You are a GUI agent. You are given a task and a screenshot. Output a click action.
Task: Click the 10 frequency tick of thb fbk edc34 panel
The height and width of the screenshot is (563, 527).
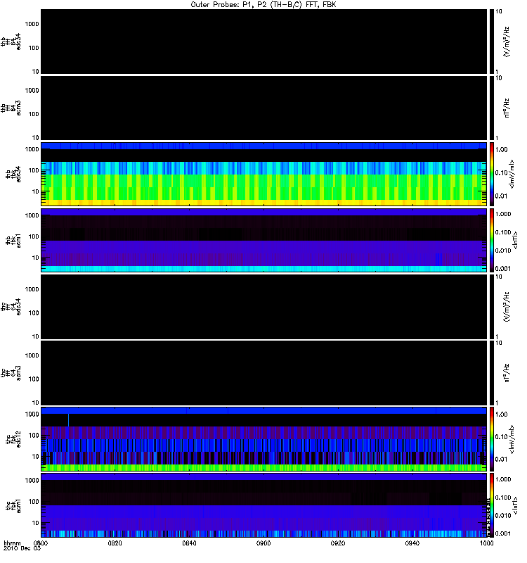36,191
